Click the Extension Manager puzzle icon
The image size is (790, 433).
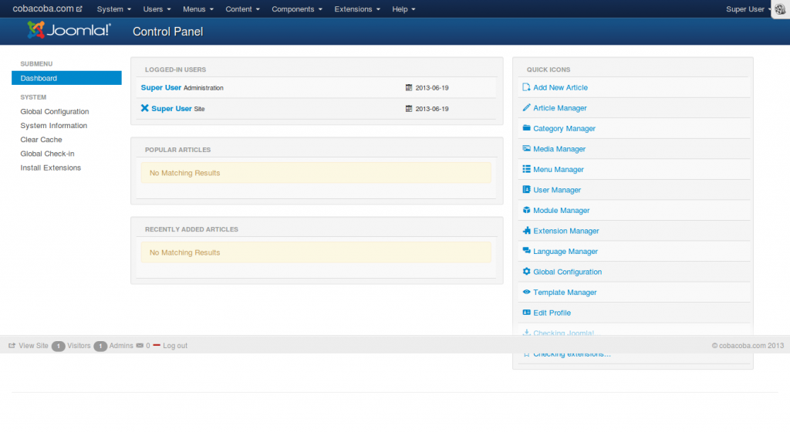(526, 231)
